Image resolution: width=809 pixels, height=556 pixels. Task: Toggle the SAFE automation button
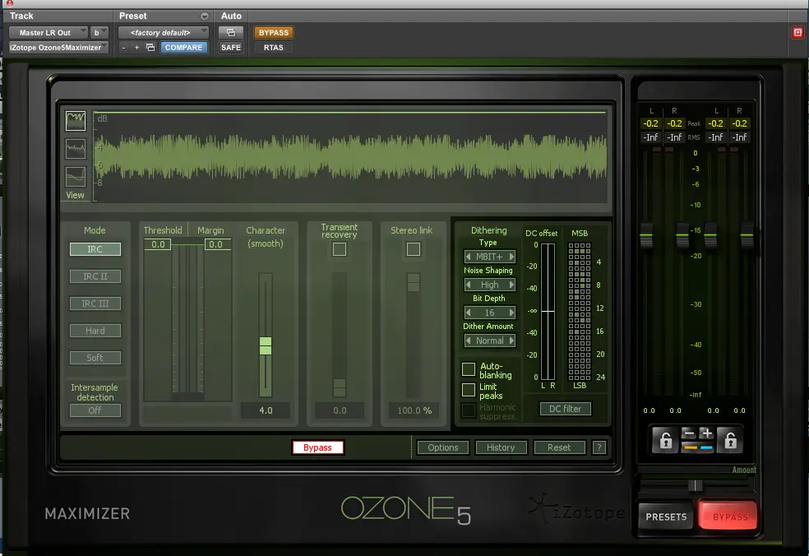(x=231, y=48)
